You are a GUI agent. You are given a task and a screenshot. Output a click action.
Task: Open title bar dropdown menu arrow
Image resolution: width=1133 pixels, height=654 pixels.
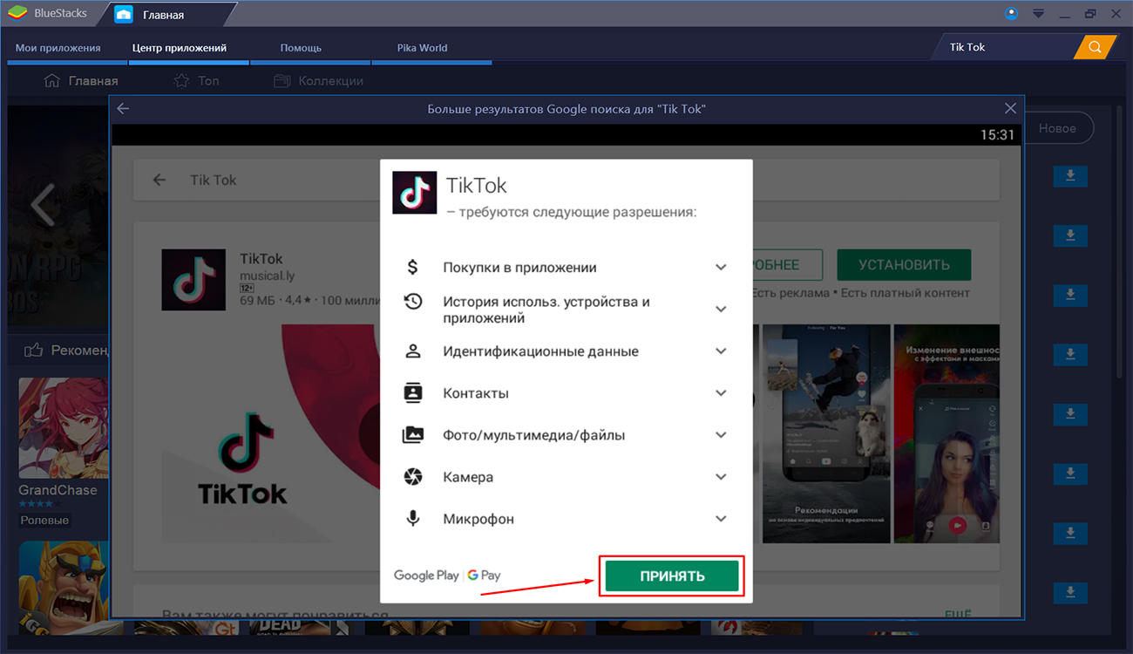1038,14
